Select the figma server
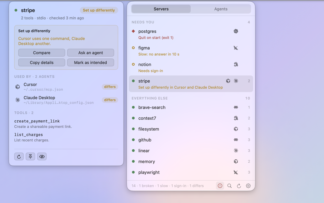 pos(191,51)
